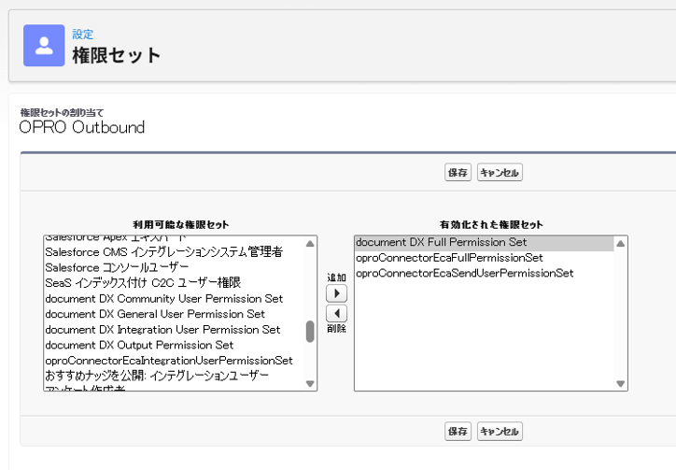This screenshot has height=470, width=676.
Task: Click the bottom 保存 button
Action: point(458,431)
